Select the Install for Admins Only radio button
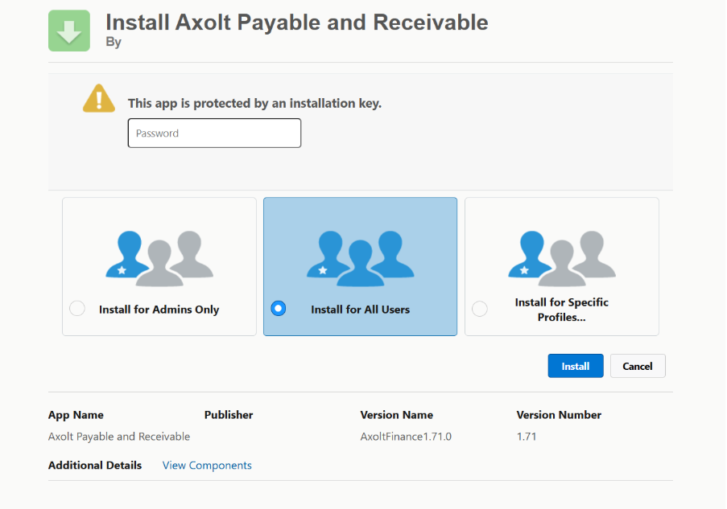Image resolution: width=727 pixels, height=509 pixels. 77,309
